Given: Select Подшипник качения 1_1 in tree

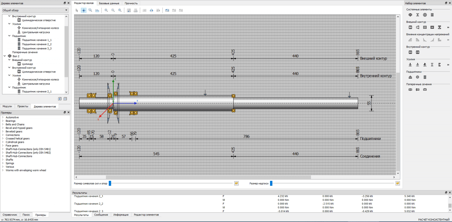Looking at the screenshot, I should click(x=37, y=40).
